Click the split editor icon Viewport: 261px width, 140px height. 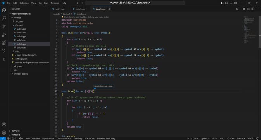tap(253, 9)
